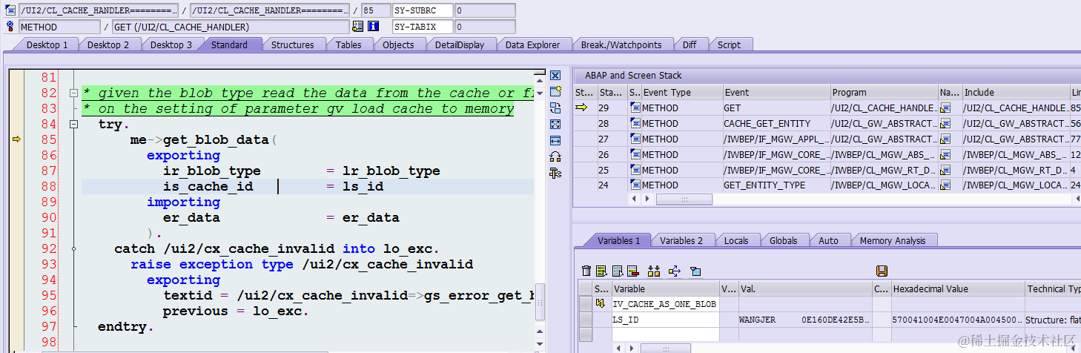This screenshot has height=353, width=1081.
Task: Click the navigate-to-include icon for row 29
Action: 945,108
